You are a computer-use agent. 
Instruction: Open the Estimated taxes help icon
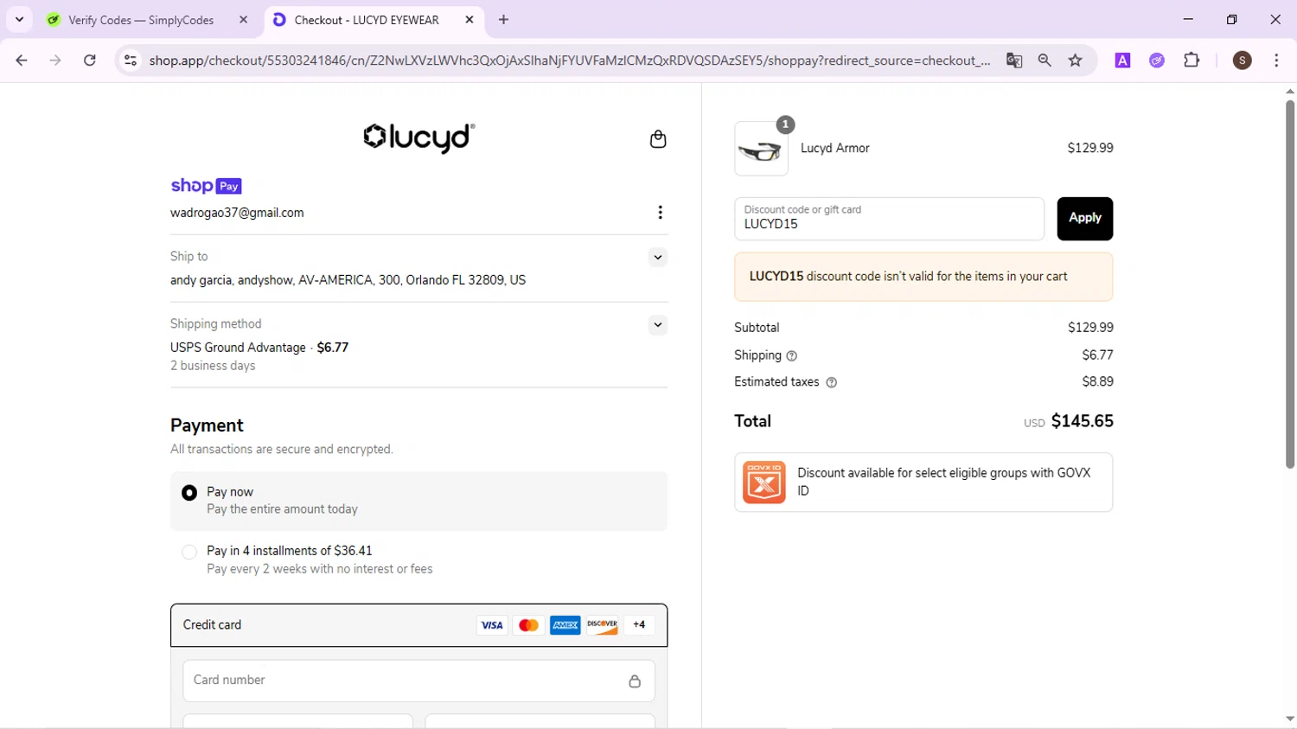click(831, 382)
